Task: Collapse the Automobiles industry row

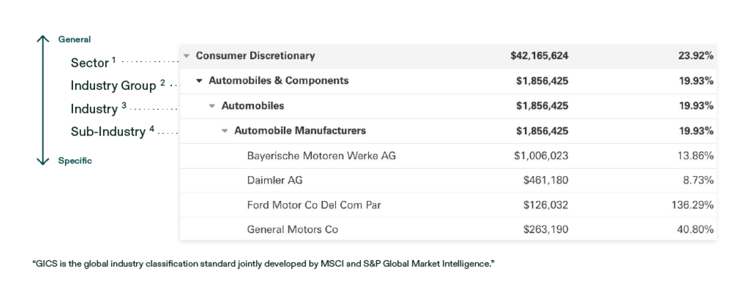Action: (x=212, y=106)
